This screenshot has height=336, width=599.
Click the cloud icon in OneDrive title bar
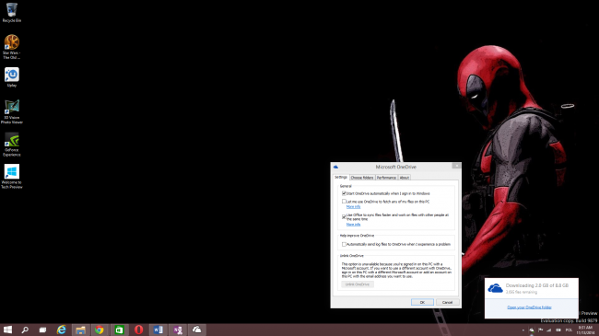[335, 167]
